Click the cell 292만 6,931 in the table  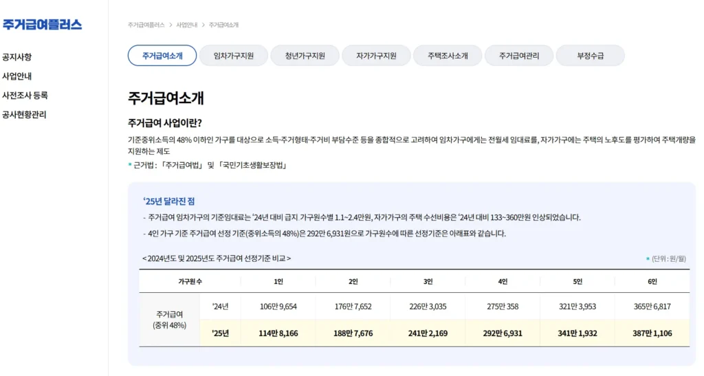[503, 333]
